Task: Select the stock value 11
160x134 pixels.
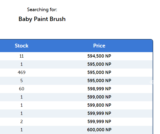Action: [22, 56]
